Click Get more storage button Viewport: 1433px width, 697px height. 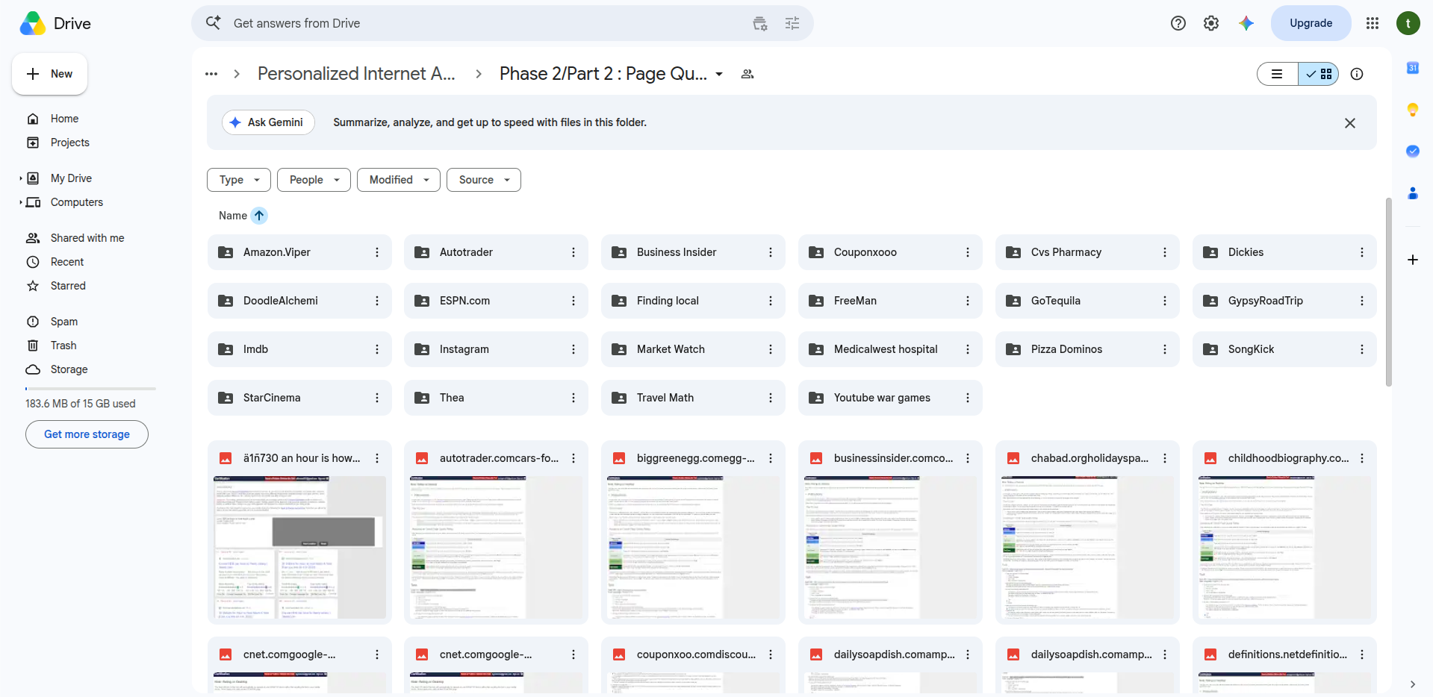(x=87, y=434)
